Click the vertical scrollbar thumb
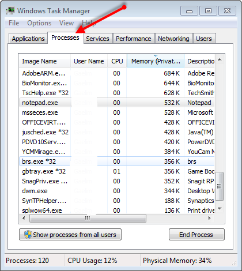This screenshot has width=242, height=271. pos(220,186)
